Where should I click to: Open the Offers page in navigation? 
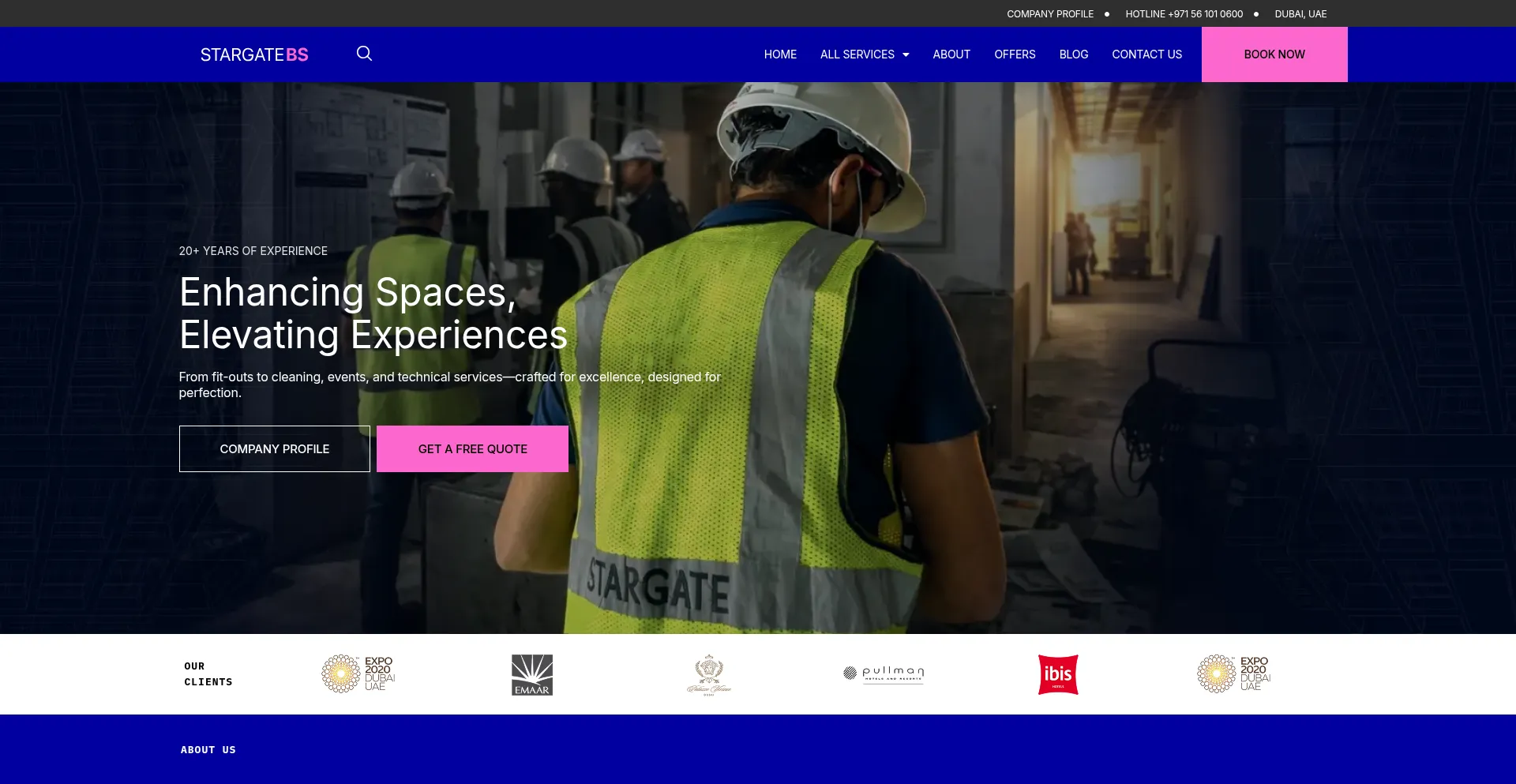coord(1015,54)
